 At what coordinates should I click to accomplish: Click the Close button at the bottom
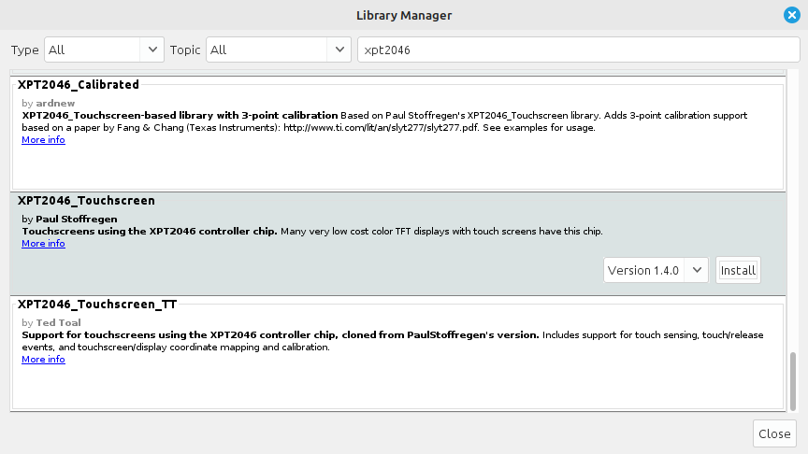[774, 433]
